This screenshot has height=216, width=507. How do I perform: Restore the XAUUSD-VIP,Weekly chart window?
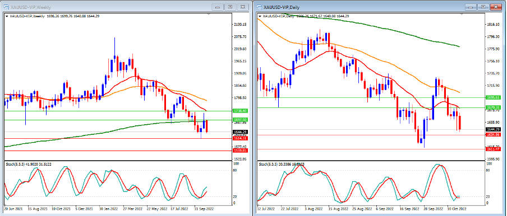click(x=231, y=7)
